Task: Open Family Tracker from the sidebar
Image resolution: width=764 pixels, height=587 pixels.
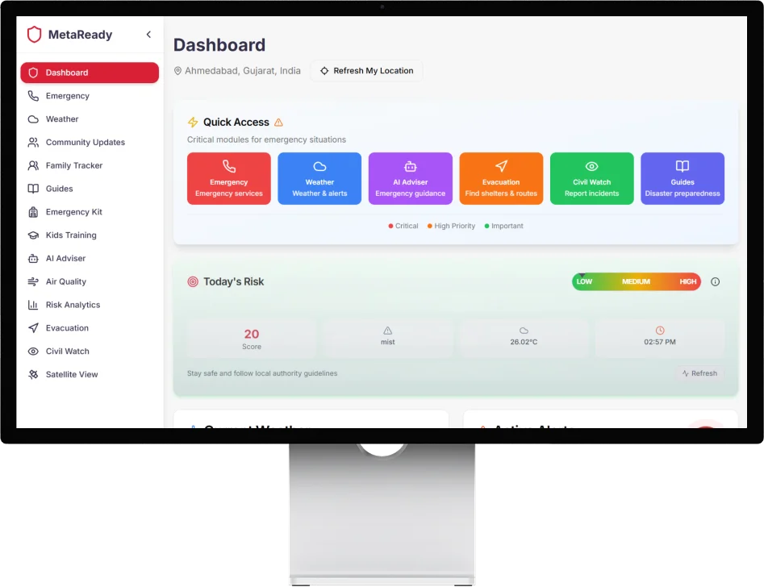Action: pyautogui.click(x=90, y=165)
